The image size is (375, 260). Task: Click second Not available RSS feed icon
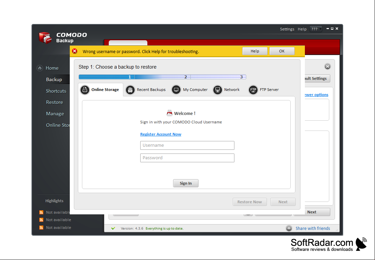(41, 220)
